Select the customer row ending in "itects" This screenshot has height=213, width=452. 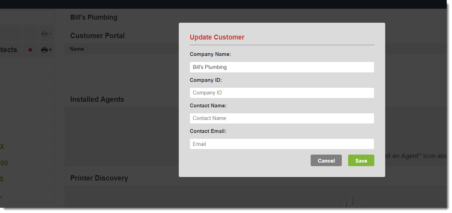9,50
